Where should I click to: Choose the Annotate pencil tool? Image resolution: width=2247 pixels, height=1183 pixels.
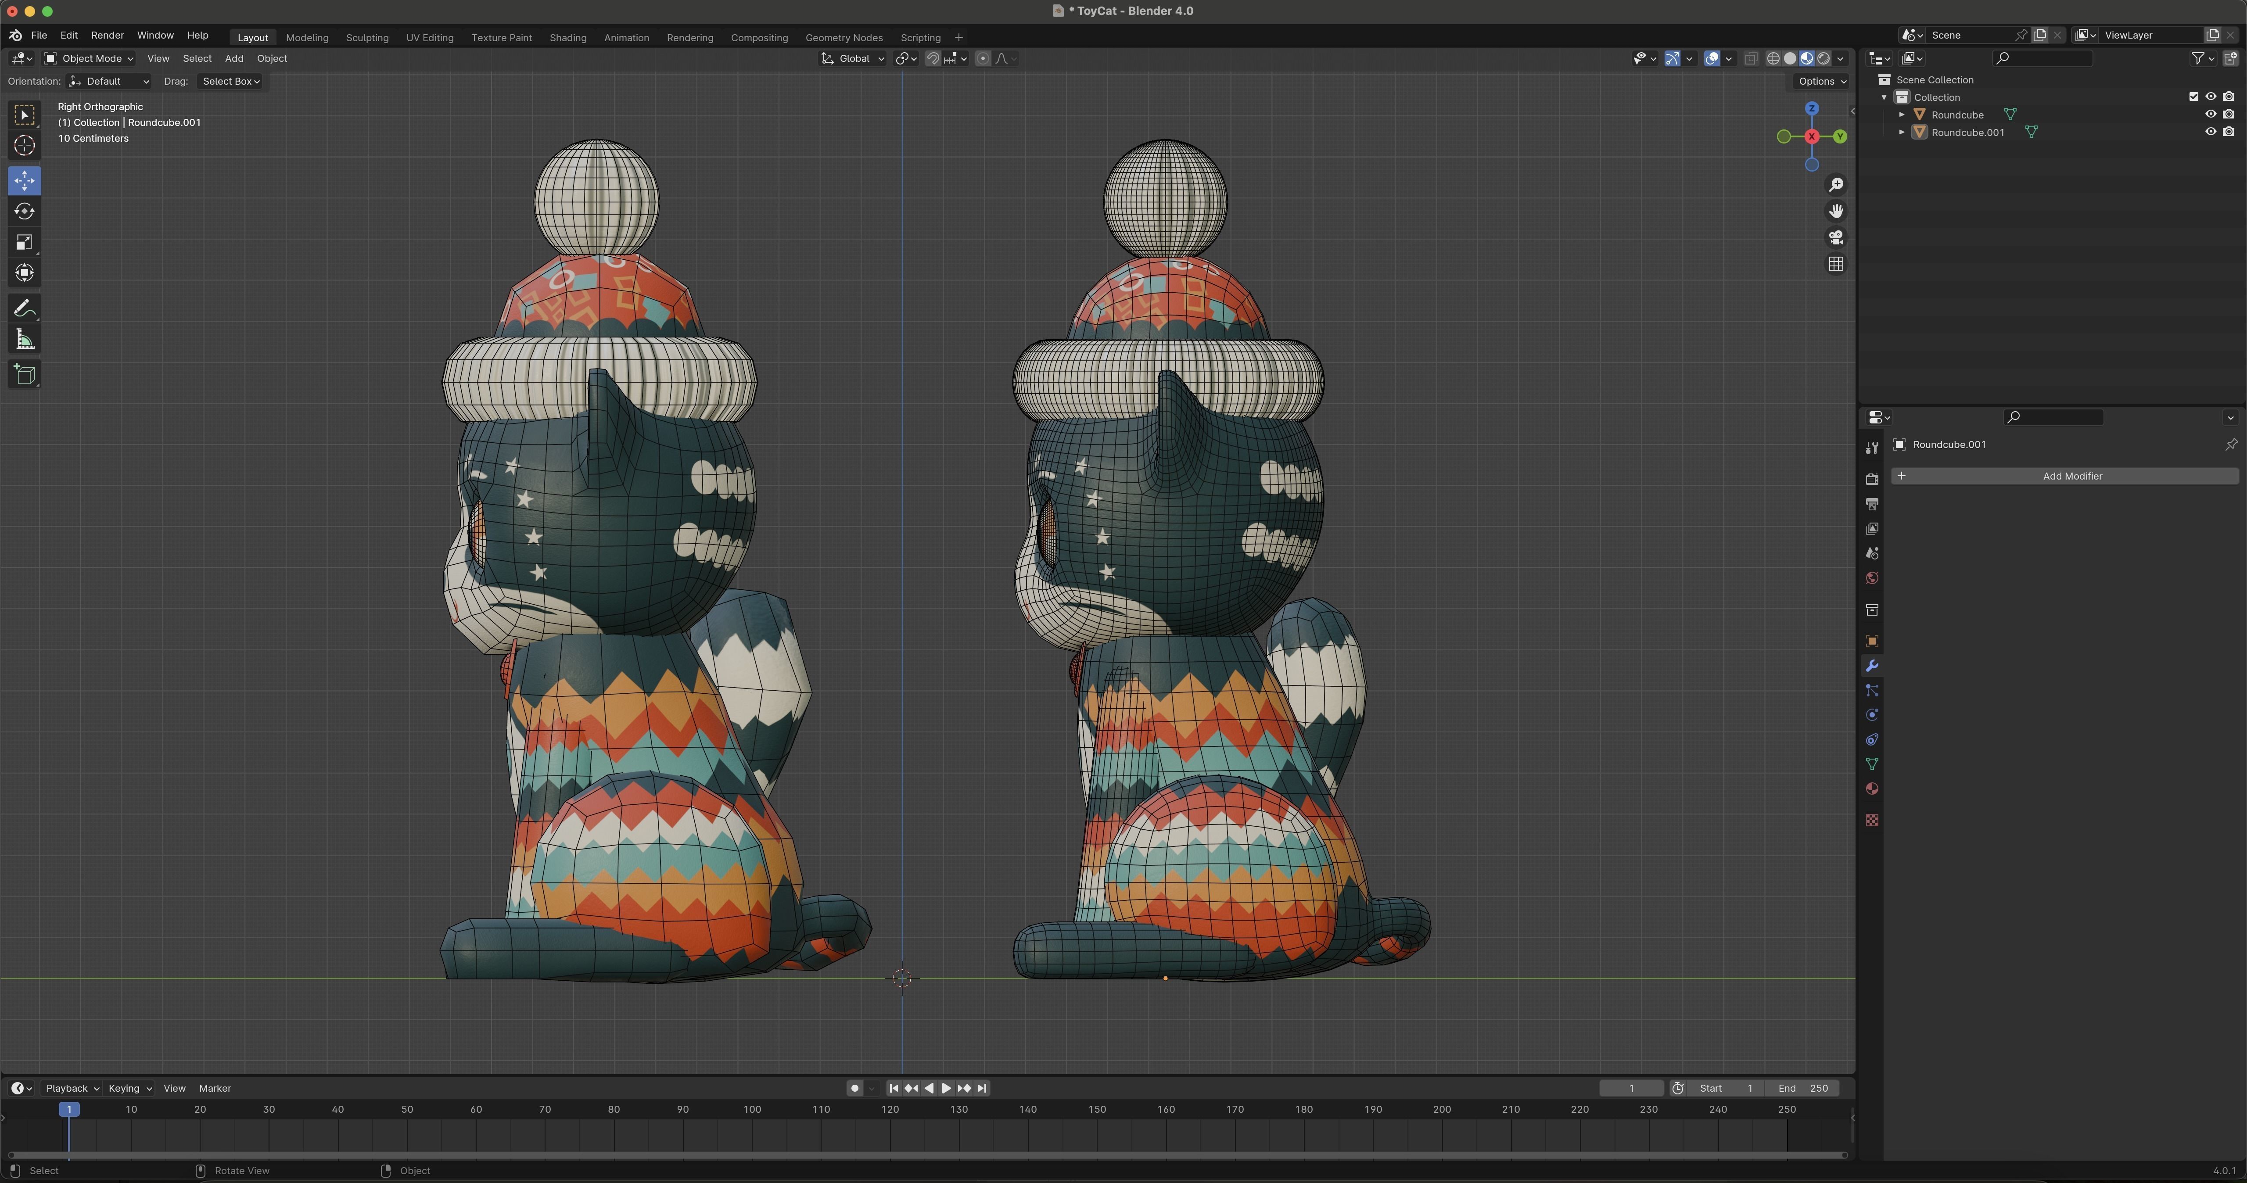[x=25, y=309]
